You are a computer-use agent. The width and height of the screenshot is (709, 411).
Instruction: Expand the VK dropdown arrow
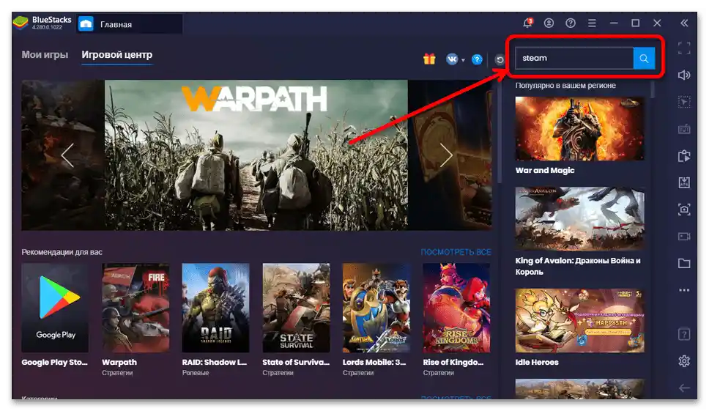463,60
